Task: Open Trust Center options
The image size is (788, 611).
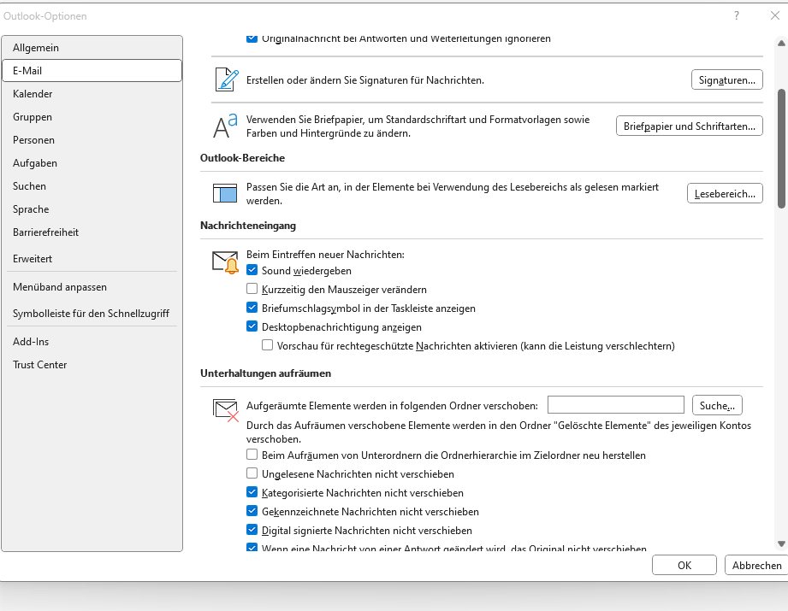Action: coord(92,365)
